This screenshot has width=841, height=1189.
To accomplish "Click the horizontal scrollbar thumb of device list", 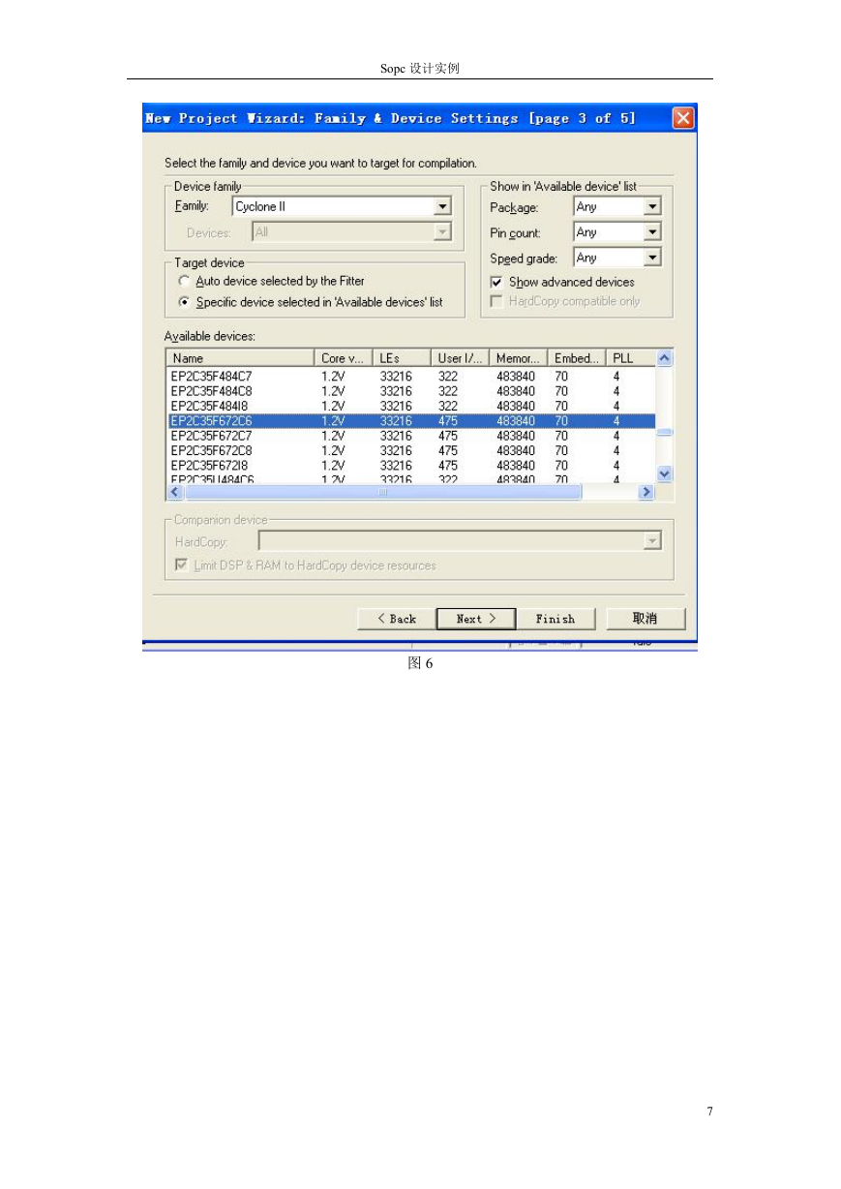I will (382, 492).
